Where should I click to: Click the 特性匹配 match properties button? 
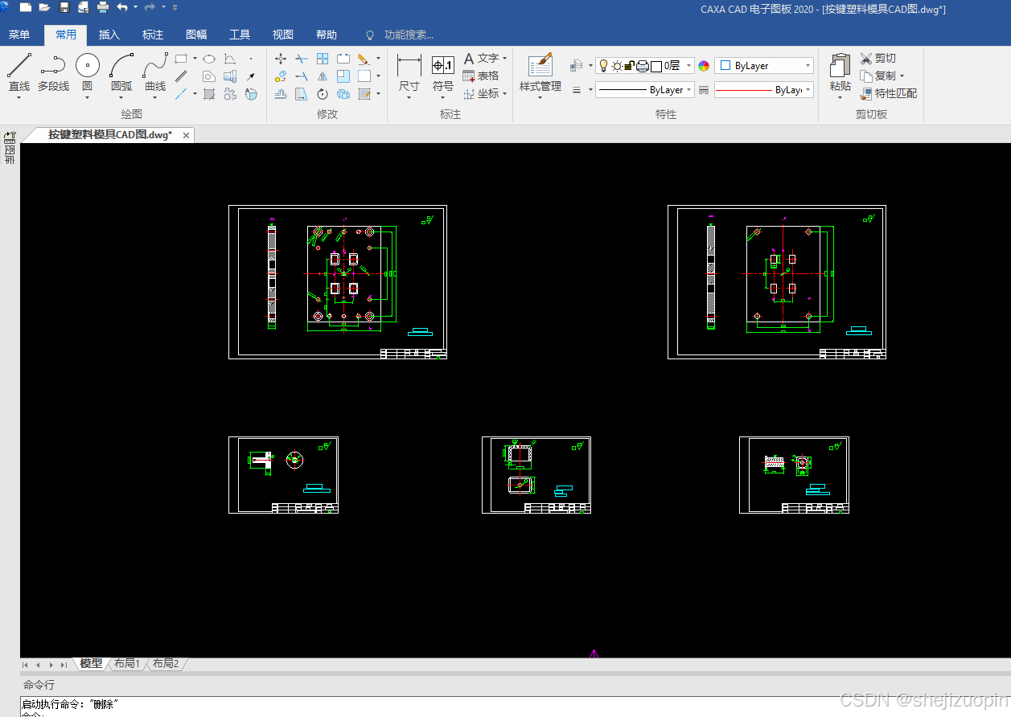pyautogui.click(x=888, y=93)
